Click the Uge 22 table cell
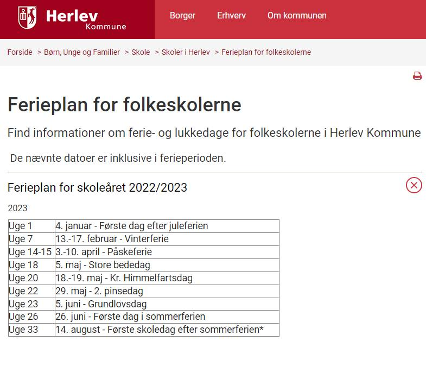 (31, 292)
